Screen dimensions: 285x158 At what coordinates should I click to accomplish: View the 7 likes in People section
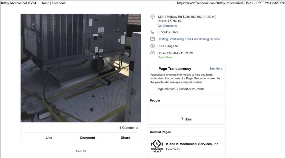186,119
